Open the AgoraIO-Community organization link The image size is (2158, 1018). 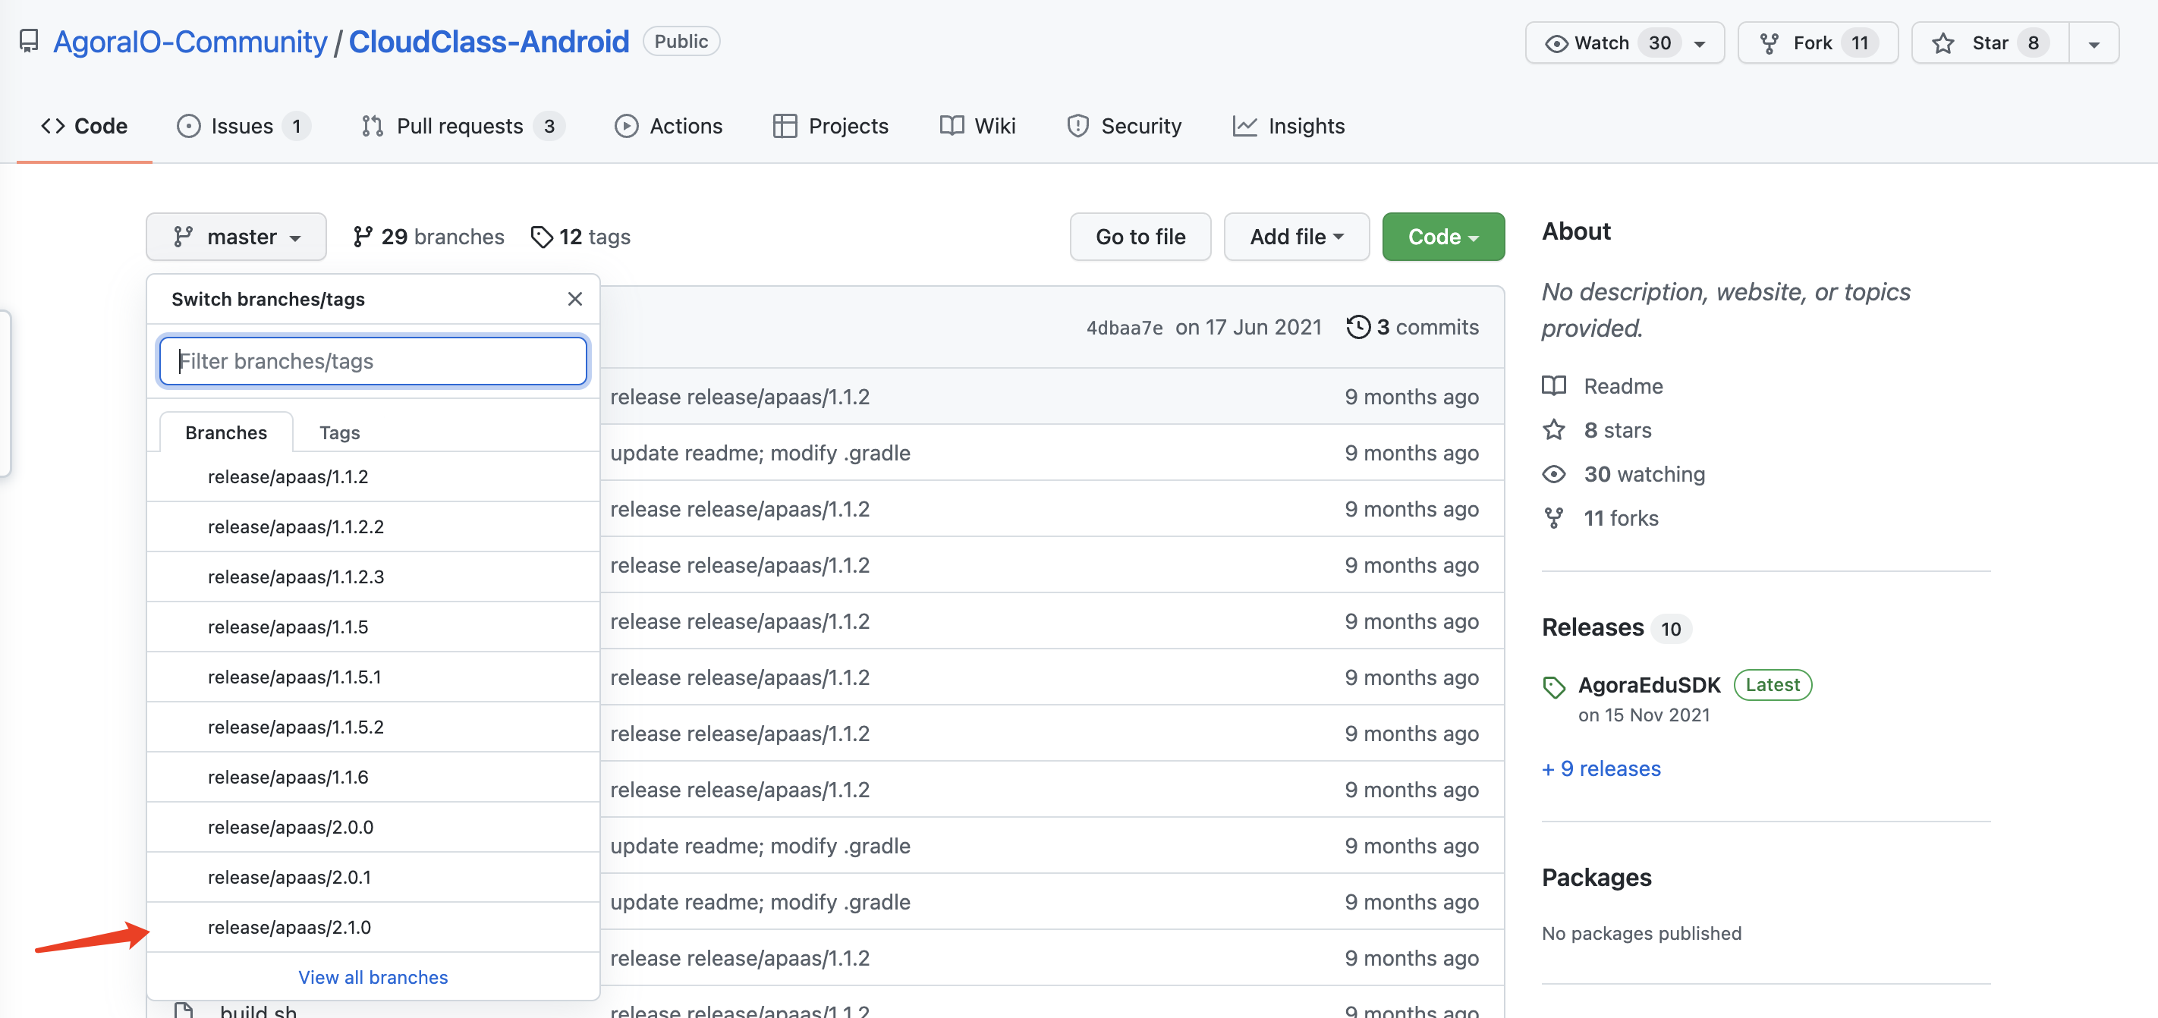(x=190, y=41)
